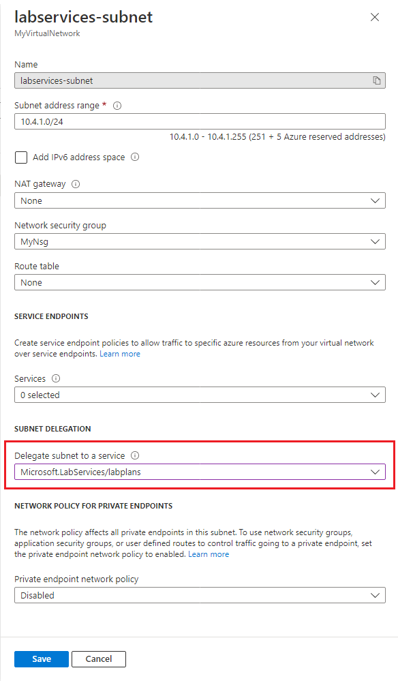The width and height of the screenshot is (398, 681).
Task: Enable Add IPv6 address space
Action: pyautogui.click(x=20, y=157)
